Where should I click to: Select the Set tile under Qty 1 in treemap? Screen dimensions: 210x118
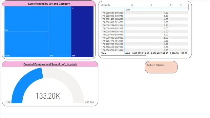[27, 19]
